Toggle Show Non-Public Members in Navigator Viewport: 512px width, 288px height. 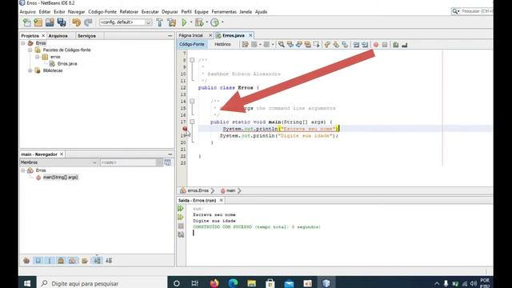[x=61, y=260]
